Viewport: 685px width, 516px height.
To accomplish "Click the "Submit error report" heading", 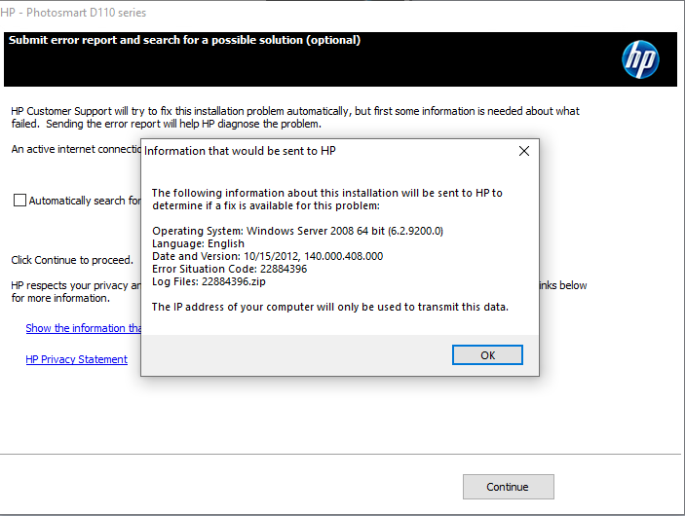I will click(x=184, y=41).
